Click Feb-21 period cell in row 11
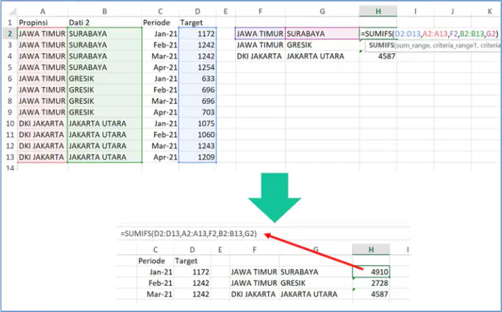Screen dimensions: 502x312 coord(160,135)
